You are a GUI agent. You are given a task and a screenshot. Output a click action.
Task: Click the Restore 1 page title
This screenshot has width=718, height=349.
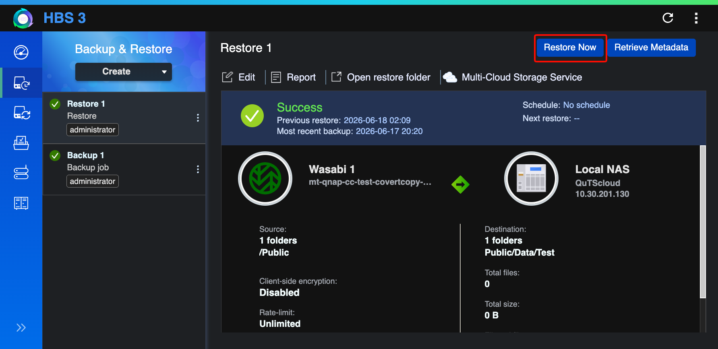tap(246, 48)
